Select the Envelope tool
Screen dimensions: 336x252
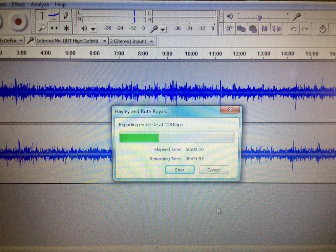53,16
